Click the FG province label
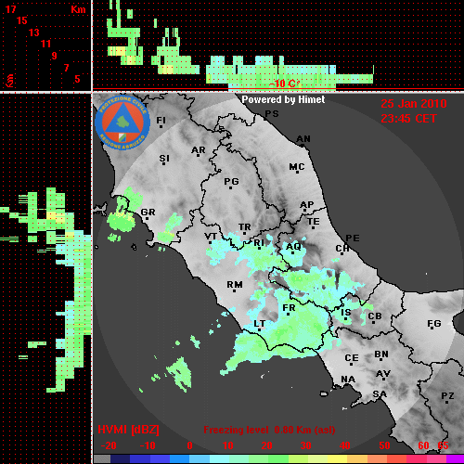Image resolution: width=464 pixels, height=464 pixels. [x=434, y=324]
